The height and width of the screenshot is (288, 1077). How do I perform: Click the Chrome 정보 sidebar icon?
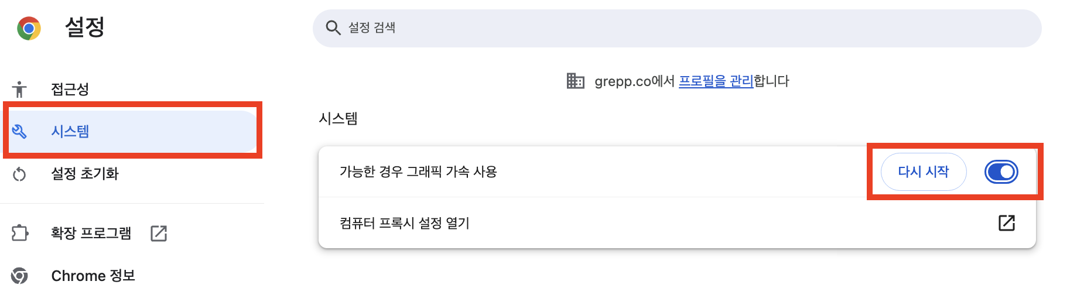click(x=19, y=275)
